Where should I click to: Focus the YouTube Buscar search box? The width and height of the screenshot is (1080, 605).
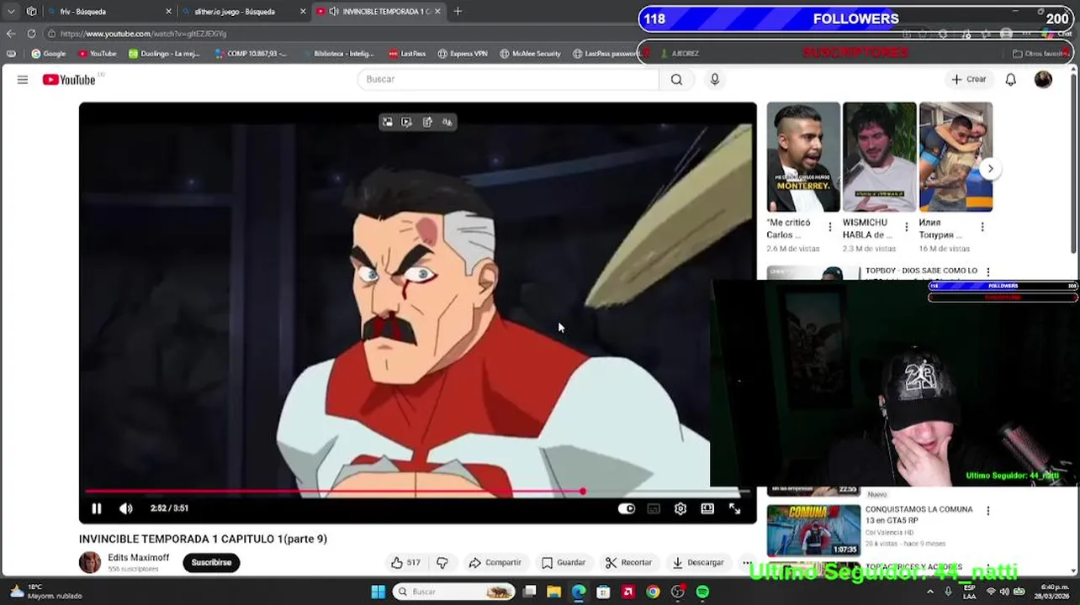tap(509, 79)
